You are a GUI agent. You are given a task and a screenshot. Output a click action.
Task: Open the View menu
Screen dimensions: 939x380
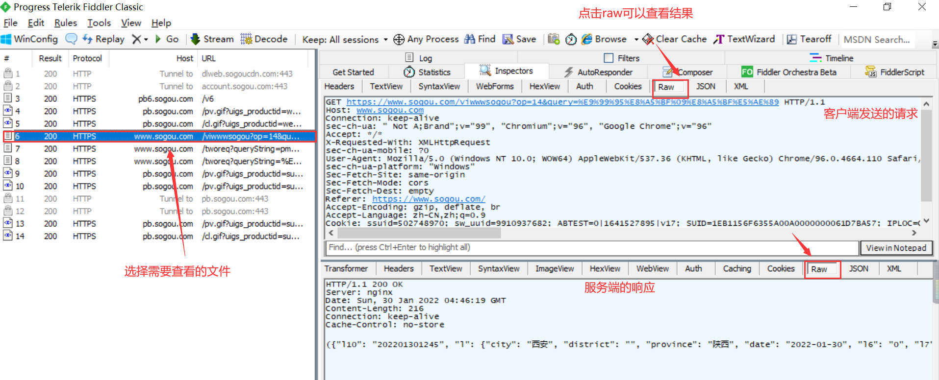click(x=131, y=23)
